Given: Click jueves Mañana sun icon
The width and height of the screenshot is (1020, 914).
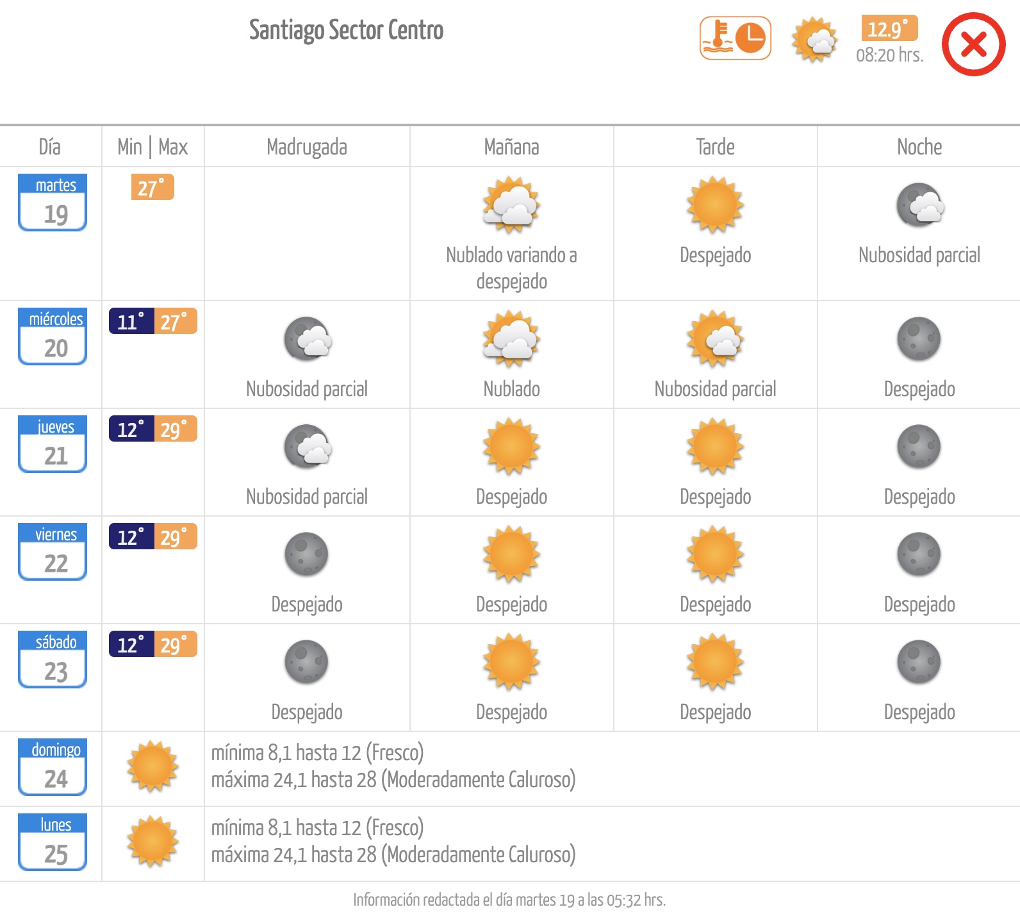Looking at the screenshot, I should (x=511, y=447).
